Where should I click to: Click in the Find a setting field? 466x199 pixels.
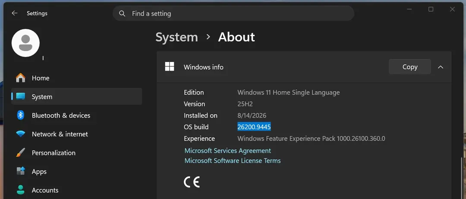[x=233, y=13]
